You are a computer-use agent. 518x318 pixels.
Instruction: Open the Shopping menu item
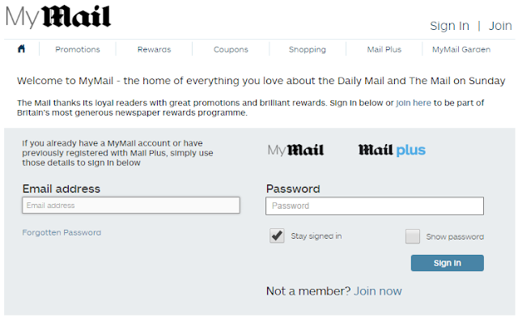[308, 49]
